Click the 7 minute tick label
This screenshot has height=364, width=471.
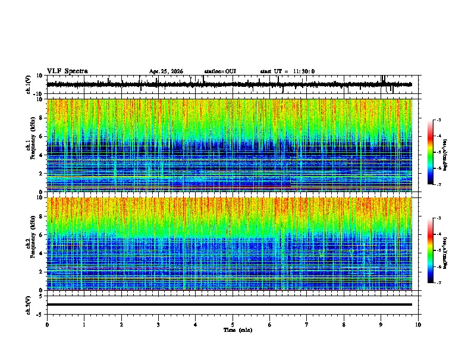click(307, 325)
